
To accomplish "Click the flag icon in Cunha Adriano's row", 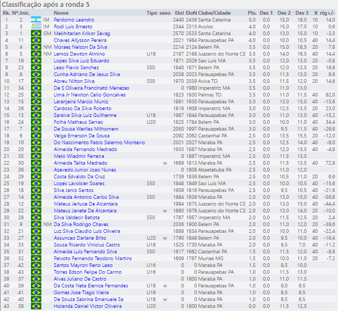I will click(x=36, y=74).
